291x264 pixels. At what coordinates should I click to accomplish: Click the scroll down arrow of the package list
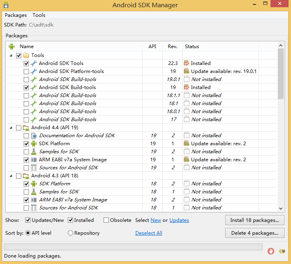(x=281, y=209)
